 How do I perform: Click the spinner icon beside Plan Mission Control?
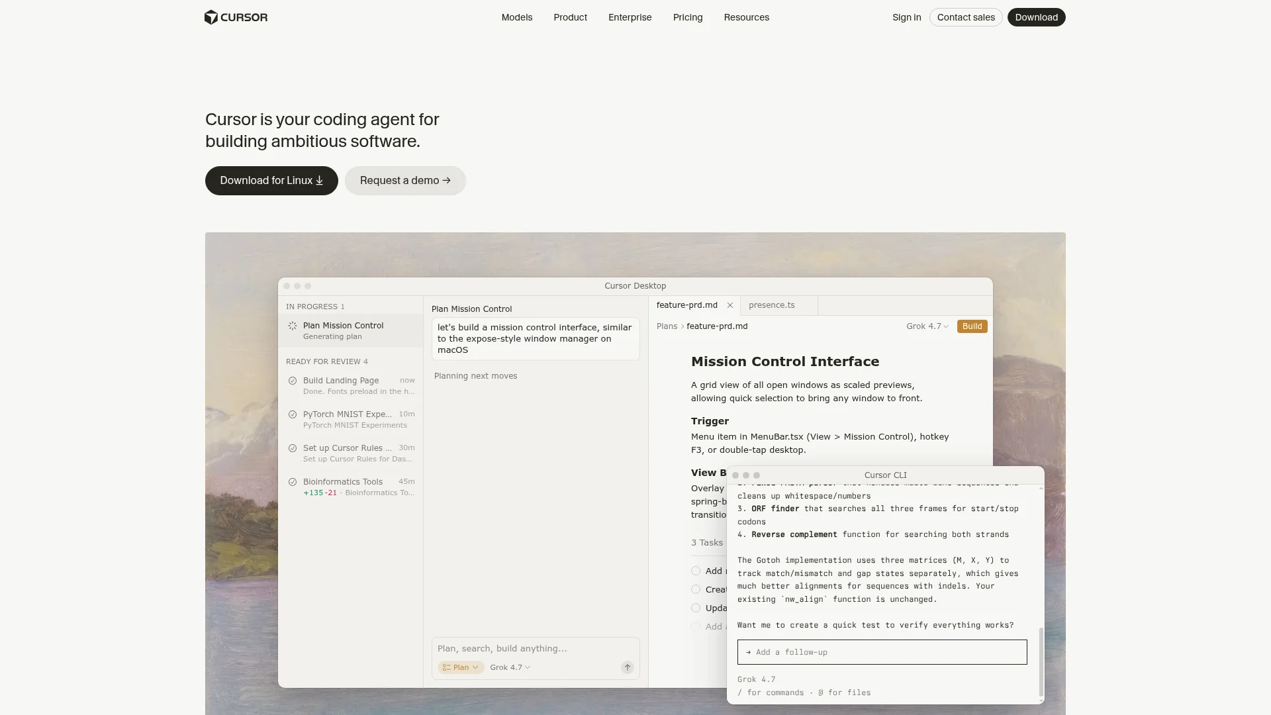pyautogui.click(x=293, y=326)
